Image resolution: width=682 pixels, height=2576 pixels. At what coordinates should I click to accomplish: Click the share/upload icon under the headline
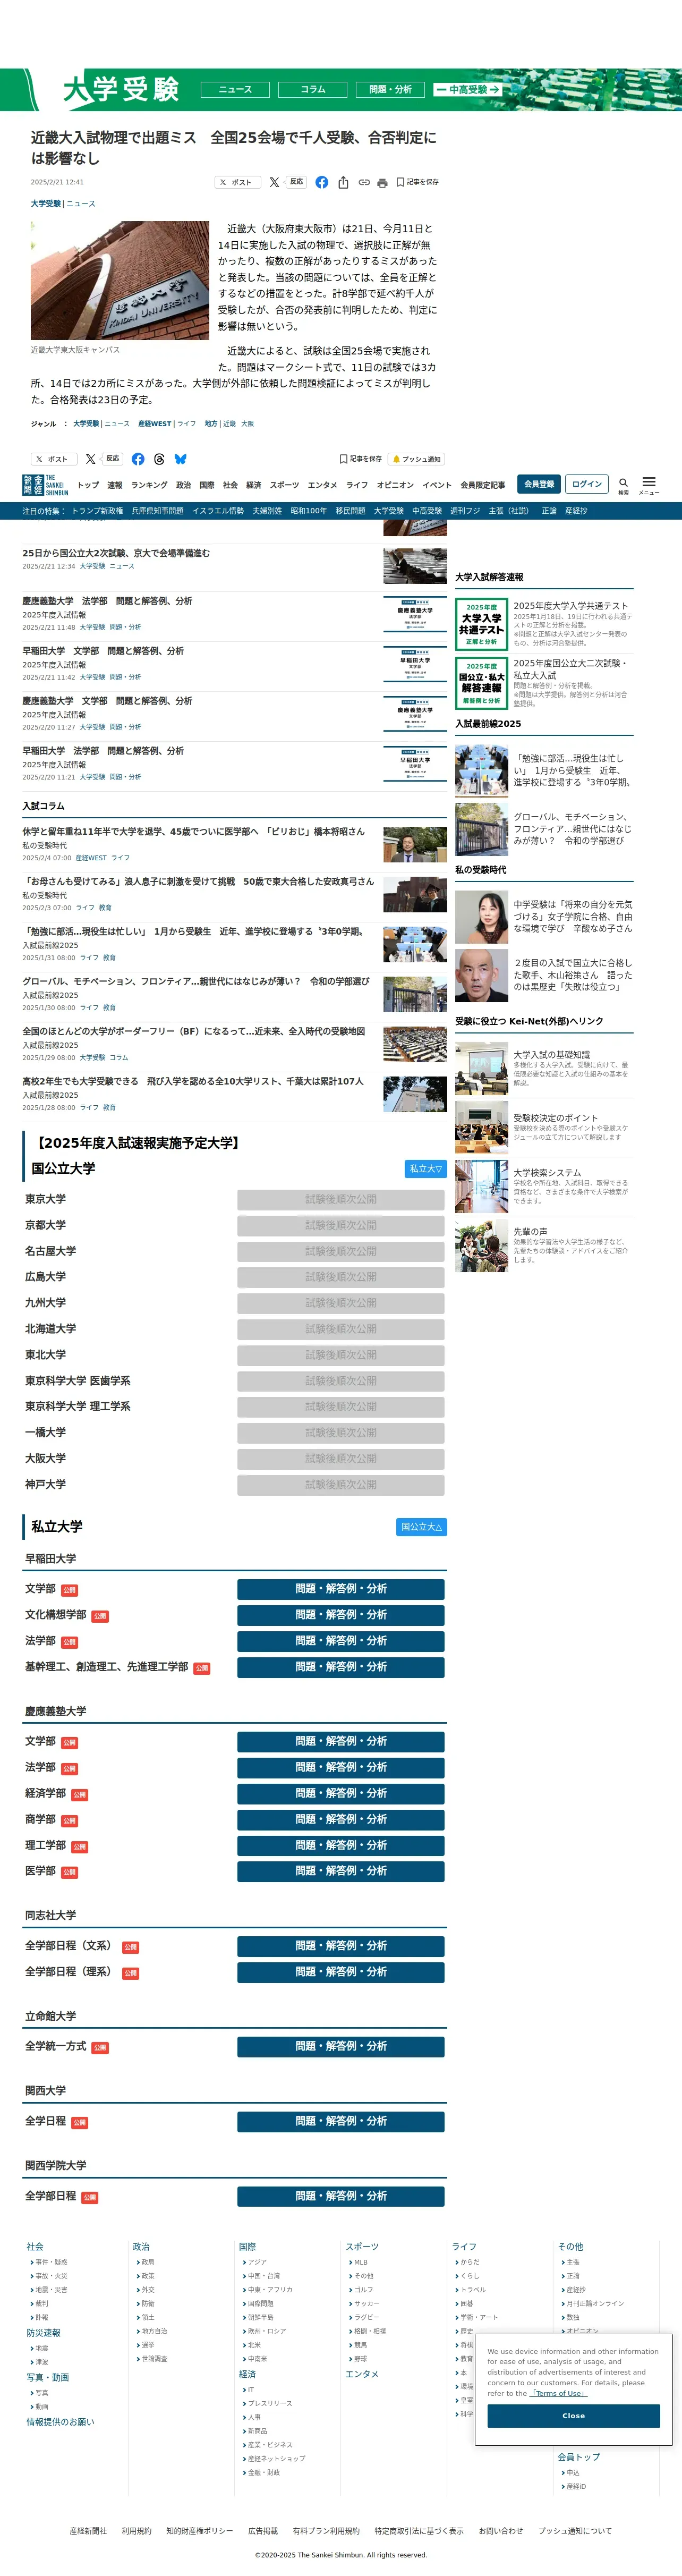(343, 182)
